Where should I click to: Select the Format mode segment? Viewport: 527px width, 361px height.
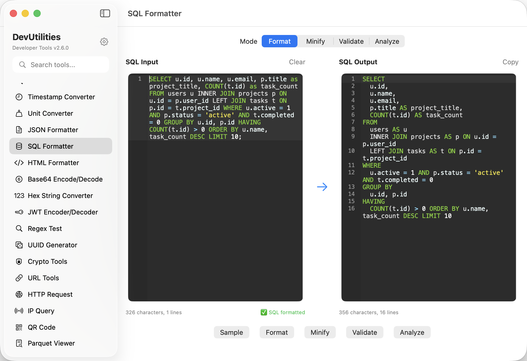(x=279, y=41)
